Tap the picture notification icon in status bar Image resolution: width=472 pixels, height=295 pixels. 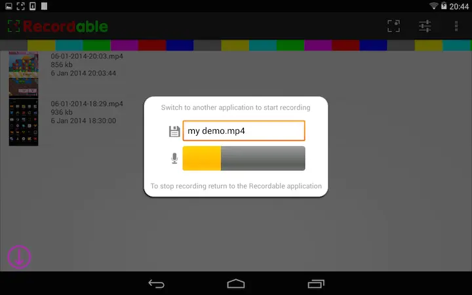9,6
